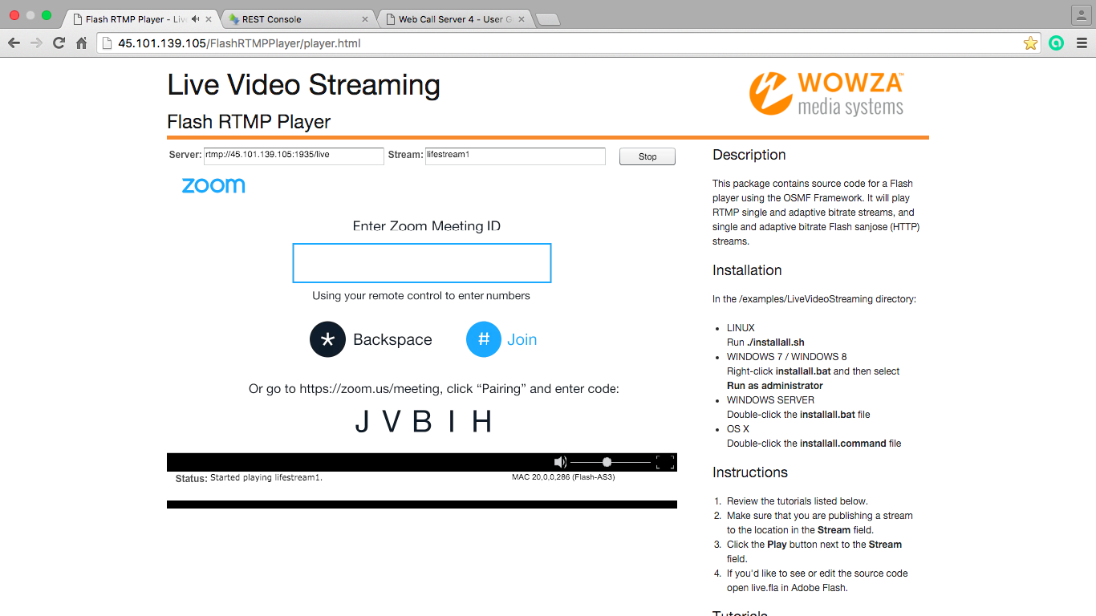Screen dimensions: 1096x616
Task: Click the 'Stream:' field label
Action: (405, 155)
